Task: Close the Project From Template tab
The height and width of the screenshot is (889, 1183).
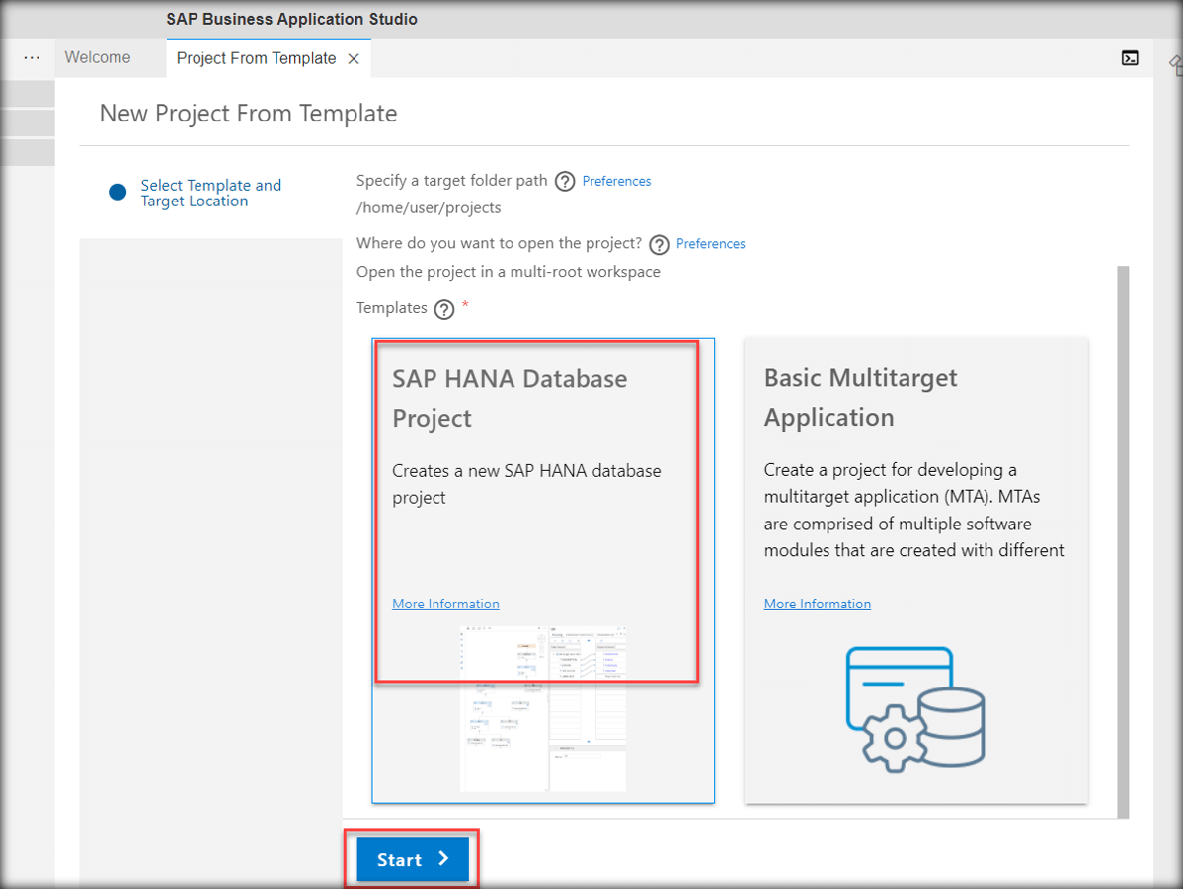Action: pos(354,58)
